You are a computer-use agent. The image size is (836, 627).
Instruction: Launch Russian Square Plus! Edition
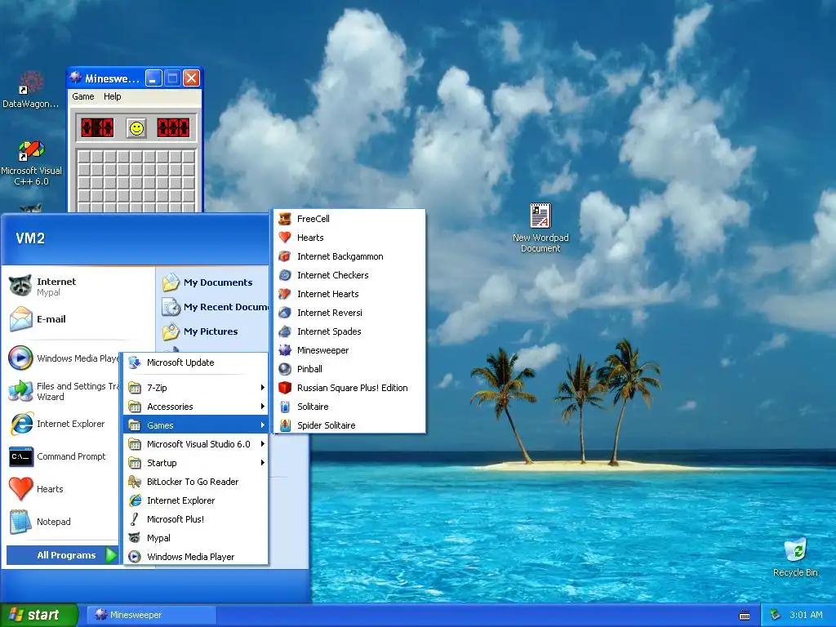(x=349, y=388)
